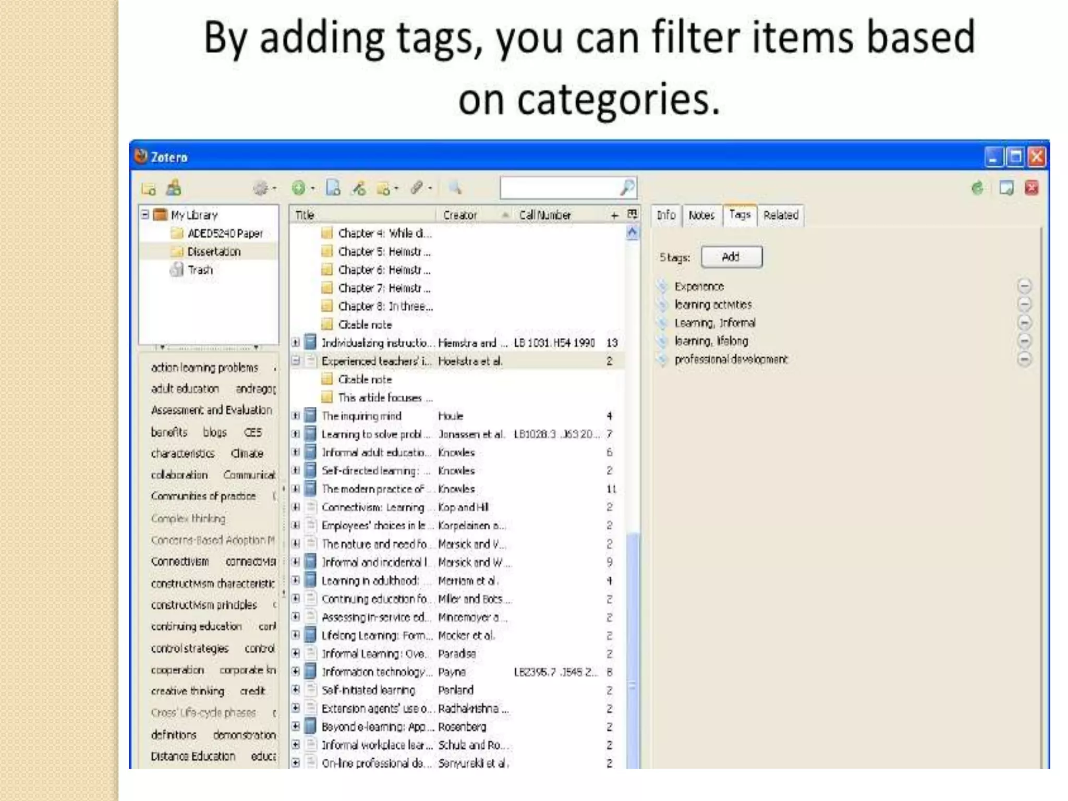Open the Actions gear menu
The height and width of the screenshot is (801, 1068).
click(x=261, y=188)
